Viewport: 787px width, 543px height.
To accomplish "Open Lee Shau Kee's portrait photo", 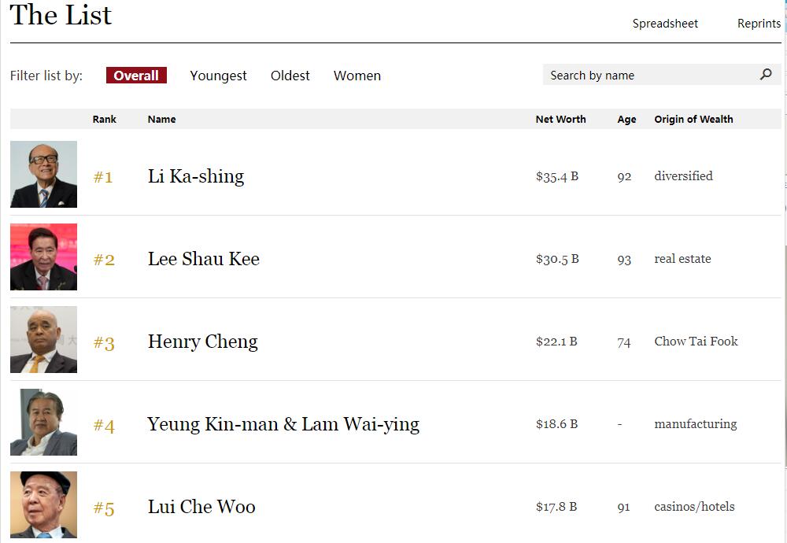I will click(x=43, y=257).
